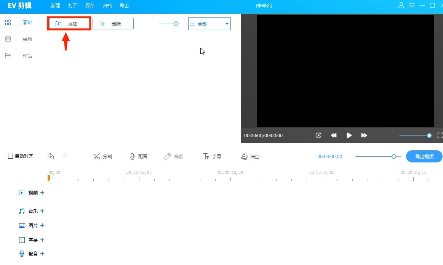Click the 视频 track video icon

[x=22, y=193]
